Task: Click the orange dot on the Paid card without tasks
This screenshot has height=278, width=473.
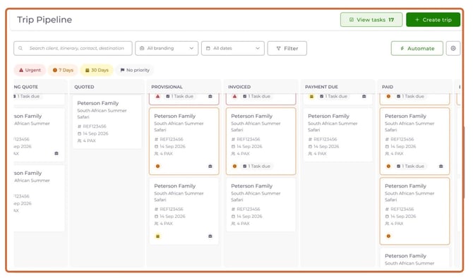Action: (388, 236)
